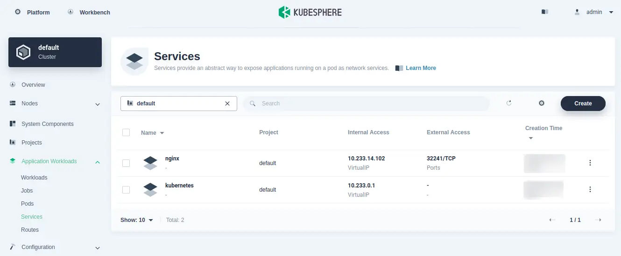Image resolution: width=621 pixels, height=256 pixels.
Task: Click the System Components sidebar icon
Action: tap(13, 124)
